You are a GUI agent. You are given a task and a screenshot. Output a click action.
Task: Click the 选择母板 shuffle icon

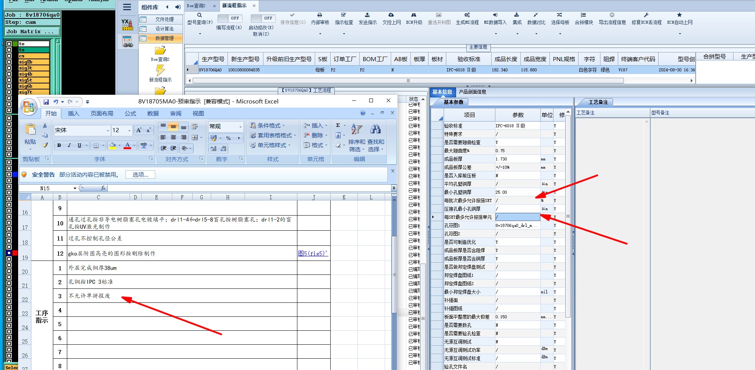(560, 15)
